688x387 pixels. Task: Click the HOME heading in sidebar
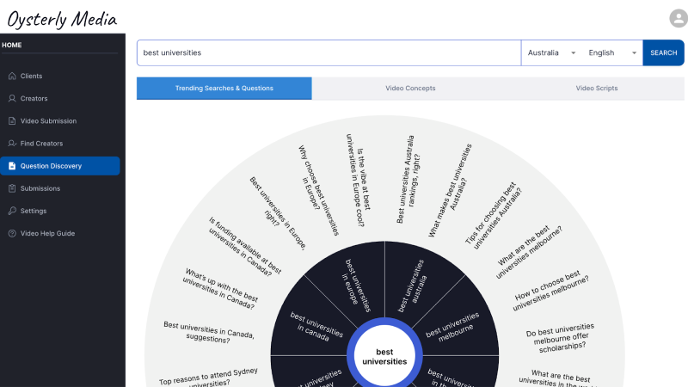(12, 45)
